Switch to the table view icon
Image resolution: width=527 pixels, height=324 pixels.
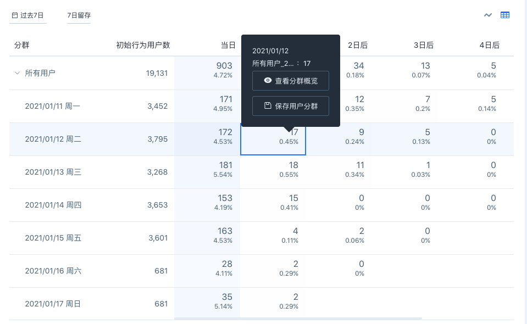pos(505,15)
